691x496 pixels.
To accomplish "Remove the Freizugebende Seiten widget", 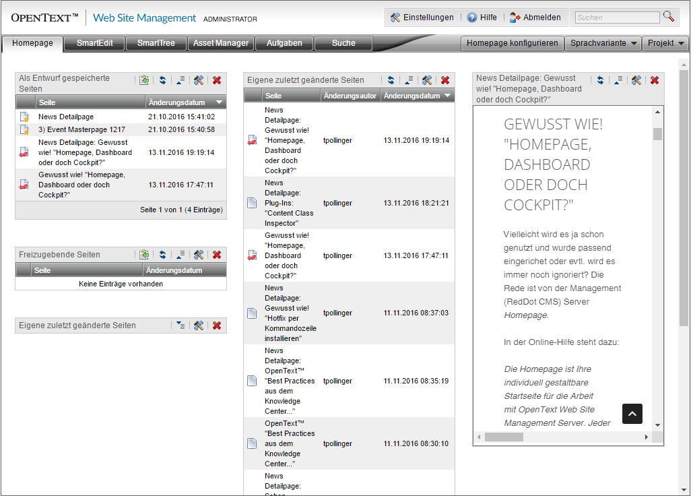I will (x=217, y=255).
